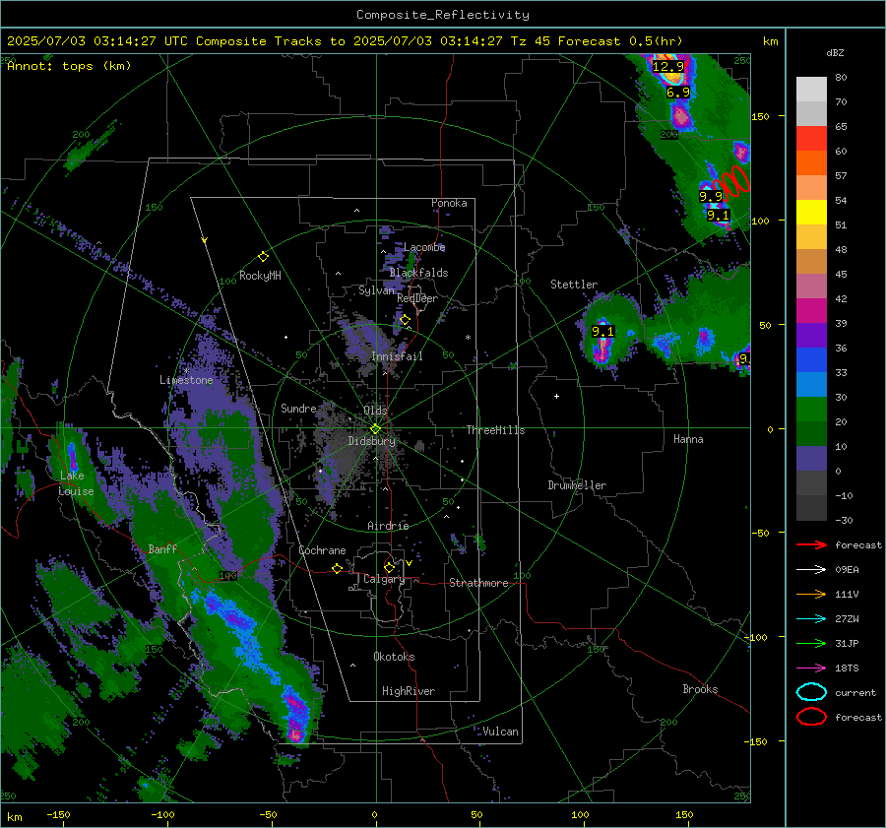Screen dimensions: 886x828
Task: Select the Vulcan label
Action: pos(501,732)
